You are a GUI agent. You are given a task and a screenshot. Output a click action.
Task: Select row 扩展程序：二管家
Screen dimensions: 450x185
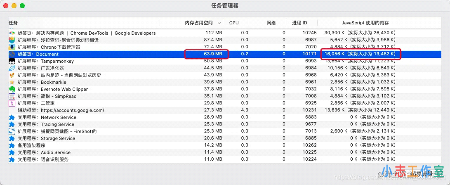click(x=225, y=103)
